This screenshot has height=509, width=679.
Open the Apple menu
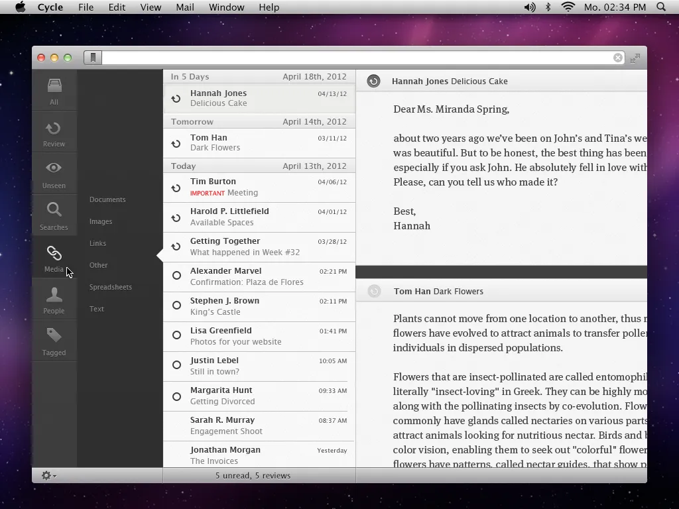point(21,7)
